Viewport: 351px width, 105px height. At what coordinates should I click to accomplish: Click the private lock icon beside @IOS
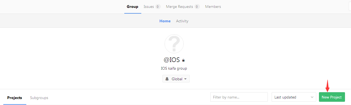coord(183,60)
